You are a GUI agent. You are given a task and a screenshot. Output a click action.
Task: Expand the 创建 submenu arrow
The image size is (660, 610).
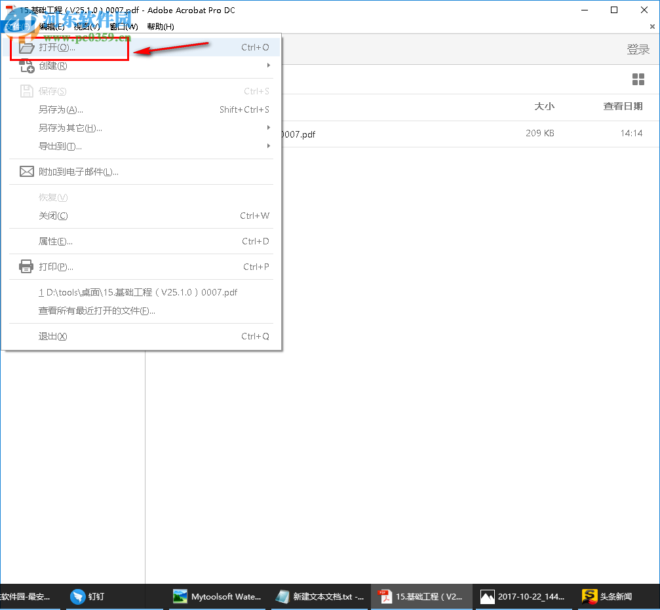269,65
